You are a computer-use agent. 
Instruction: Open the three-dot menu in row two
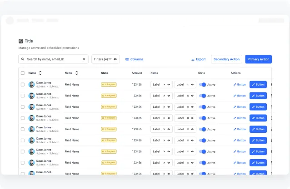point(271,96)
